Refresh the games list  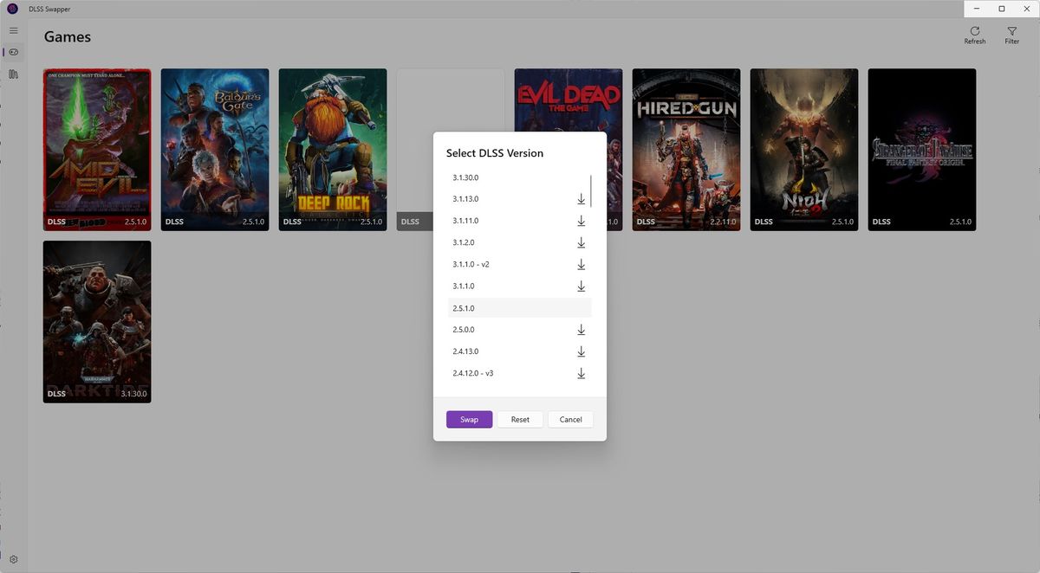coord(974,35)
